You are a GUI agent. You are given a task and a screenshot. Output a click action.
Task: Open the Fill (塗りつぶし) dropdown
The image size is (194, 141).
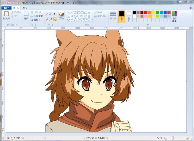tap(101, 16)
